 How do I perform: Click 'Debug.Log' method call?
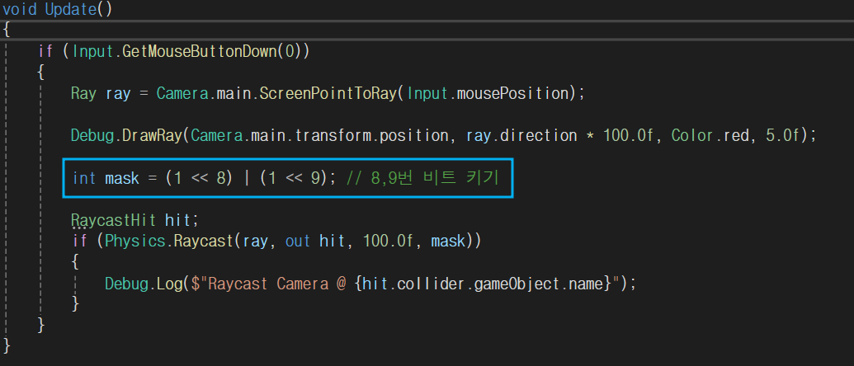[143, 284]
